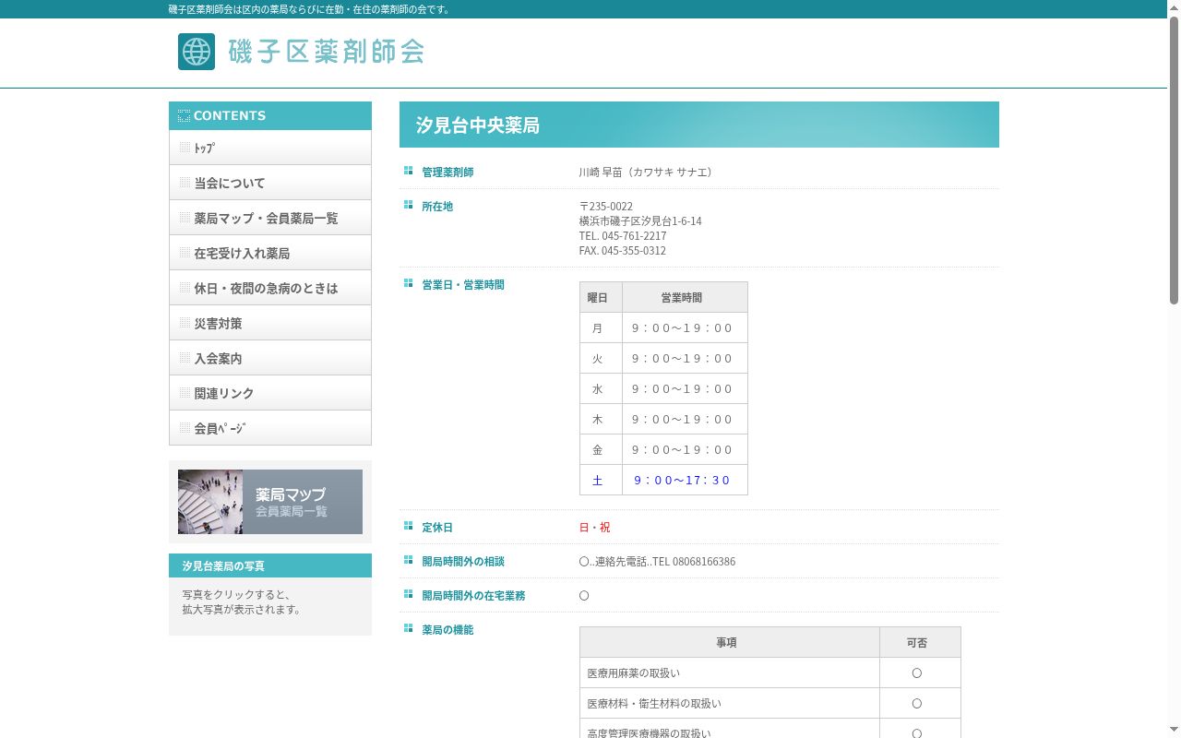This screenshot has width=1181, height=738.
Task: Open 休日・夜間の急病のときは page
Action: (270, 288)
